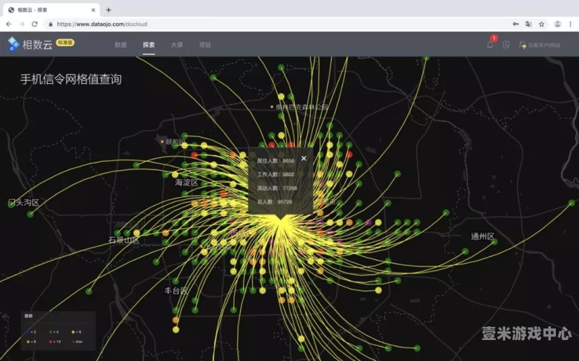
Task: View site security lock info
Action: (x=51, y=24)
